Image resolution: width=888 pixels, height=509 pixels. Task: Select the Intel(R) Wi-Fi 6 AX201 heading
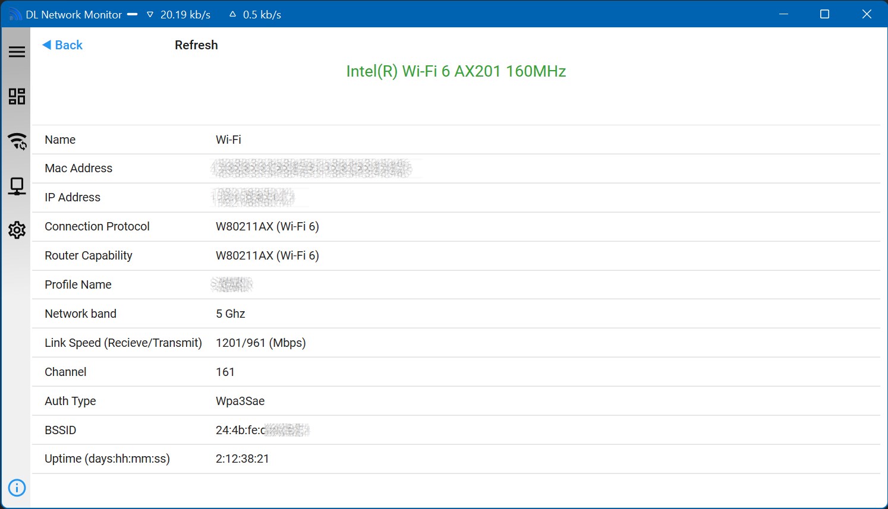(x=456, y=71)
